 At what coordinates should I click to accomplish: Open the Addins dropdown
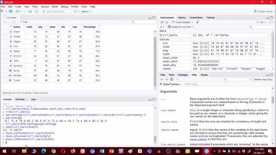(86, 12)
